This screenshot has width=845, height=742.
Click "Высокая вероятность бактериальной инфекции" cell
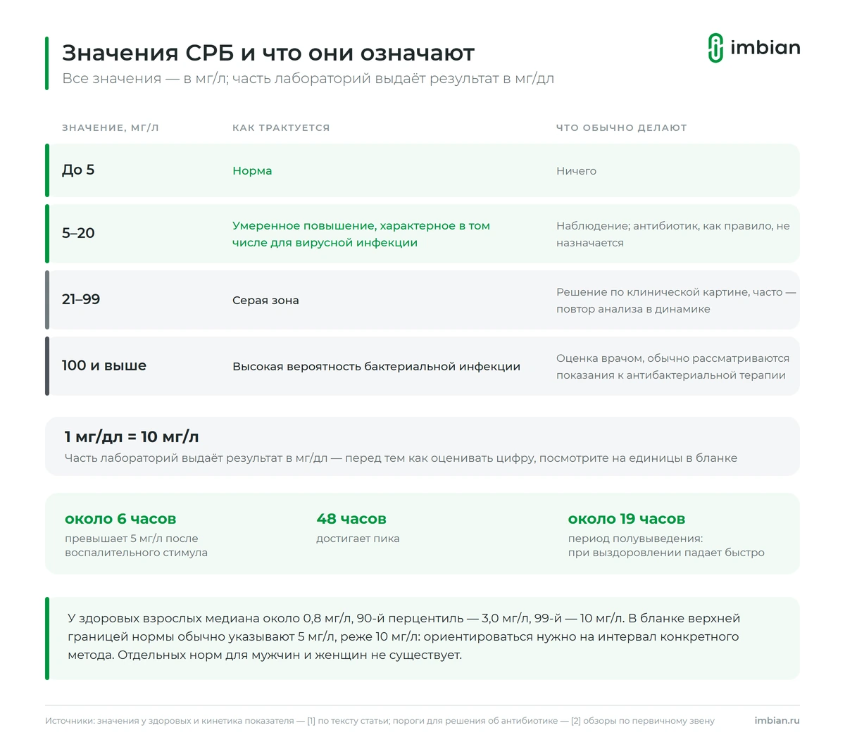click(x=377, y=366)
